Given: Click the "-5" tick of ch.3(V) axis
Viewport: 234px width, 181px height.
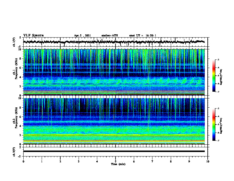Looking at the screenshot, I should pos(20,156).
